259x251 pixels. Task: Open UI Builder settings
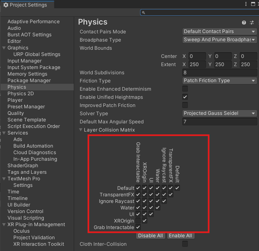click(19, 205)
